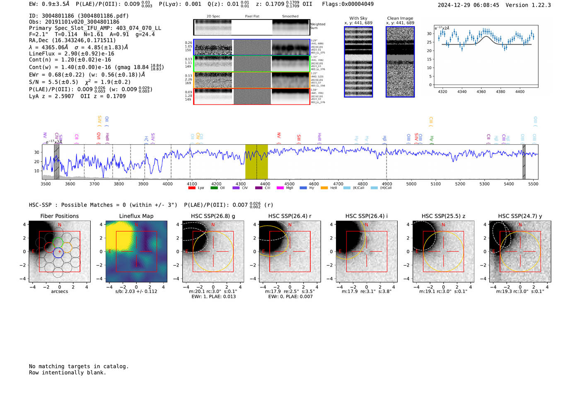The width and height of the screenshot is (580, 395).
Task: Open the HSC SSP(24.7) y cutout
Action: pyautogui.click(x=520, y=252)
